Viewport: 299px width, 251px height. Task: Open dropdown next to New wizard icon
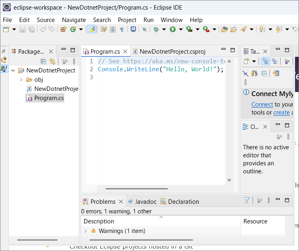click(x=14, y=29)
